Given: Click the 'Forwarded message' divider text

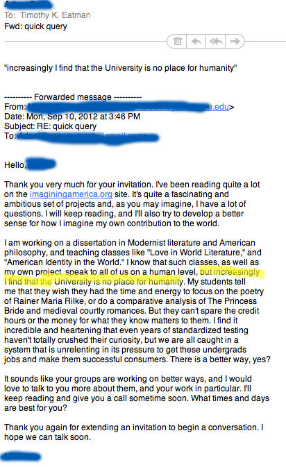Looking at the screenshot, I should pyautogui.click(x=73, y=96).
